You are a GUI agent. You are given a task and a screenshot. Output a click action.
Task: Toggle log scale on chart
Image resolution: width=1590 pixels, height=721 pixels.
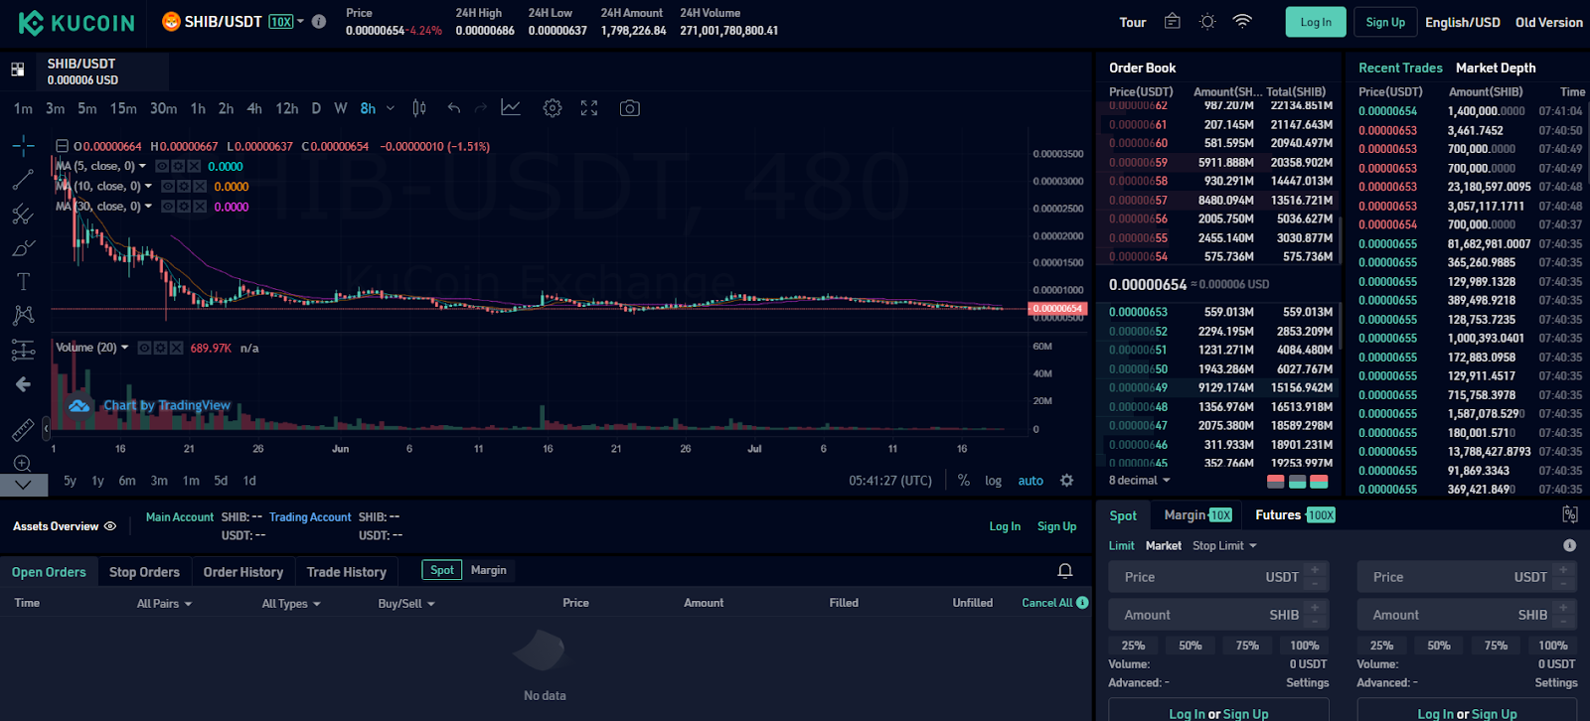(994, 481)
